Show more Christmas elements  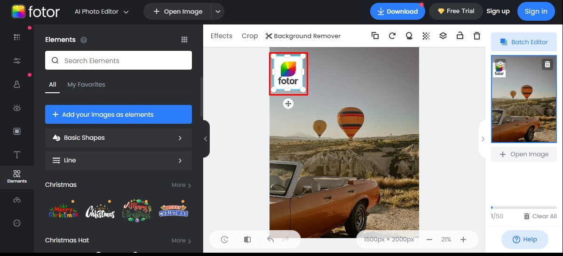pos(182,185)
